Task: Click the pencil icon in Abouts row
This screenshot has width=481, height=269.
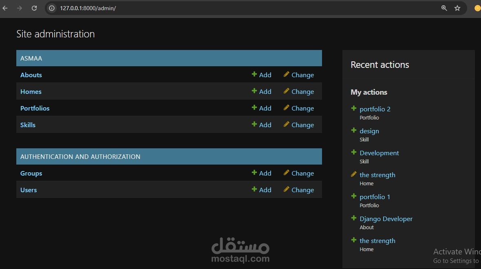Action: [x=286, y=74]
